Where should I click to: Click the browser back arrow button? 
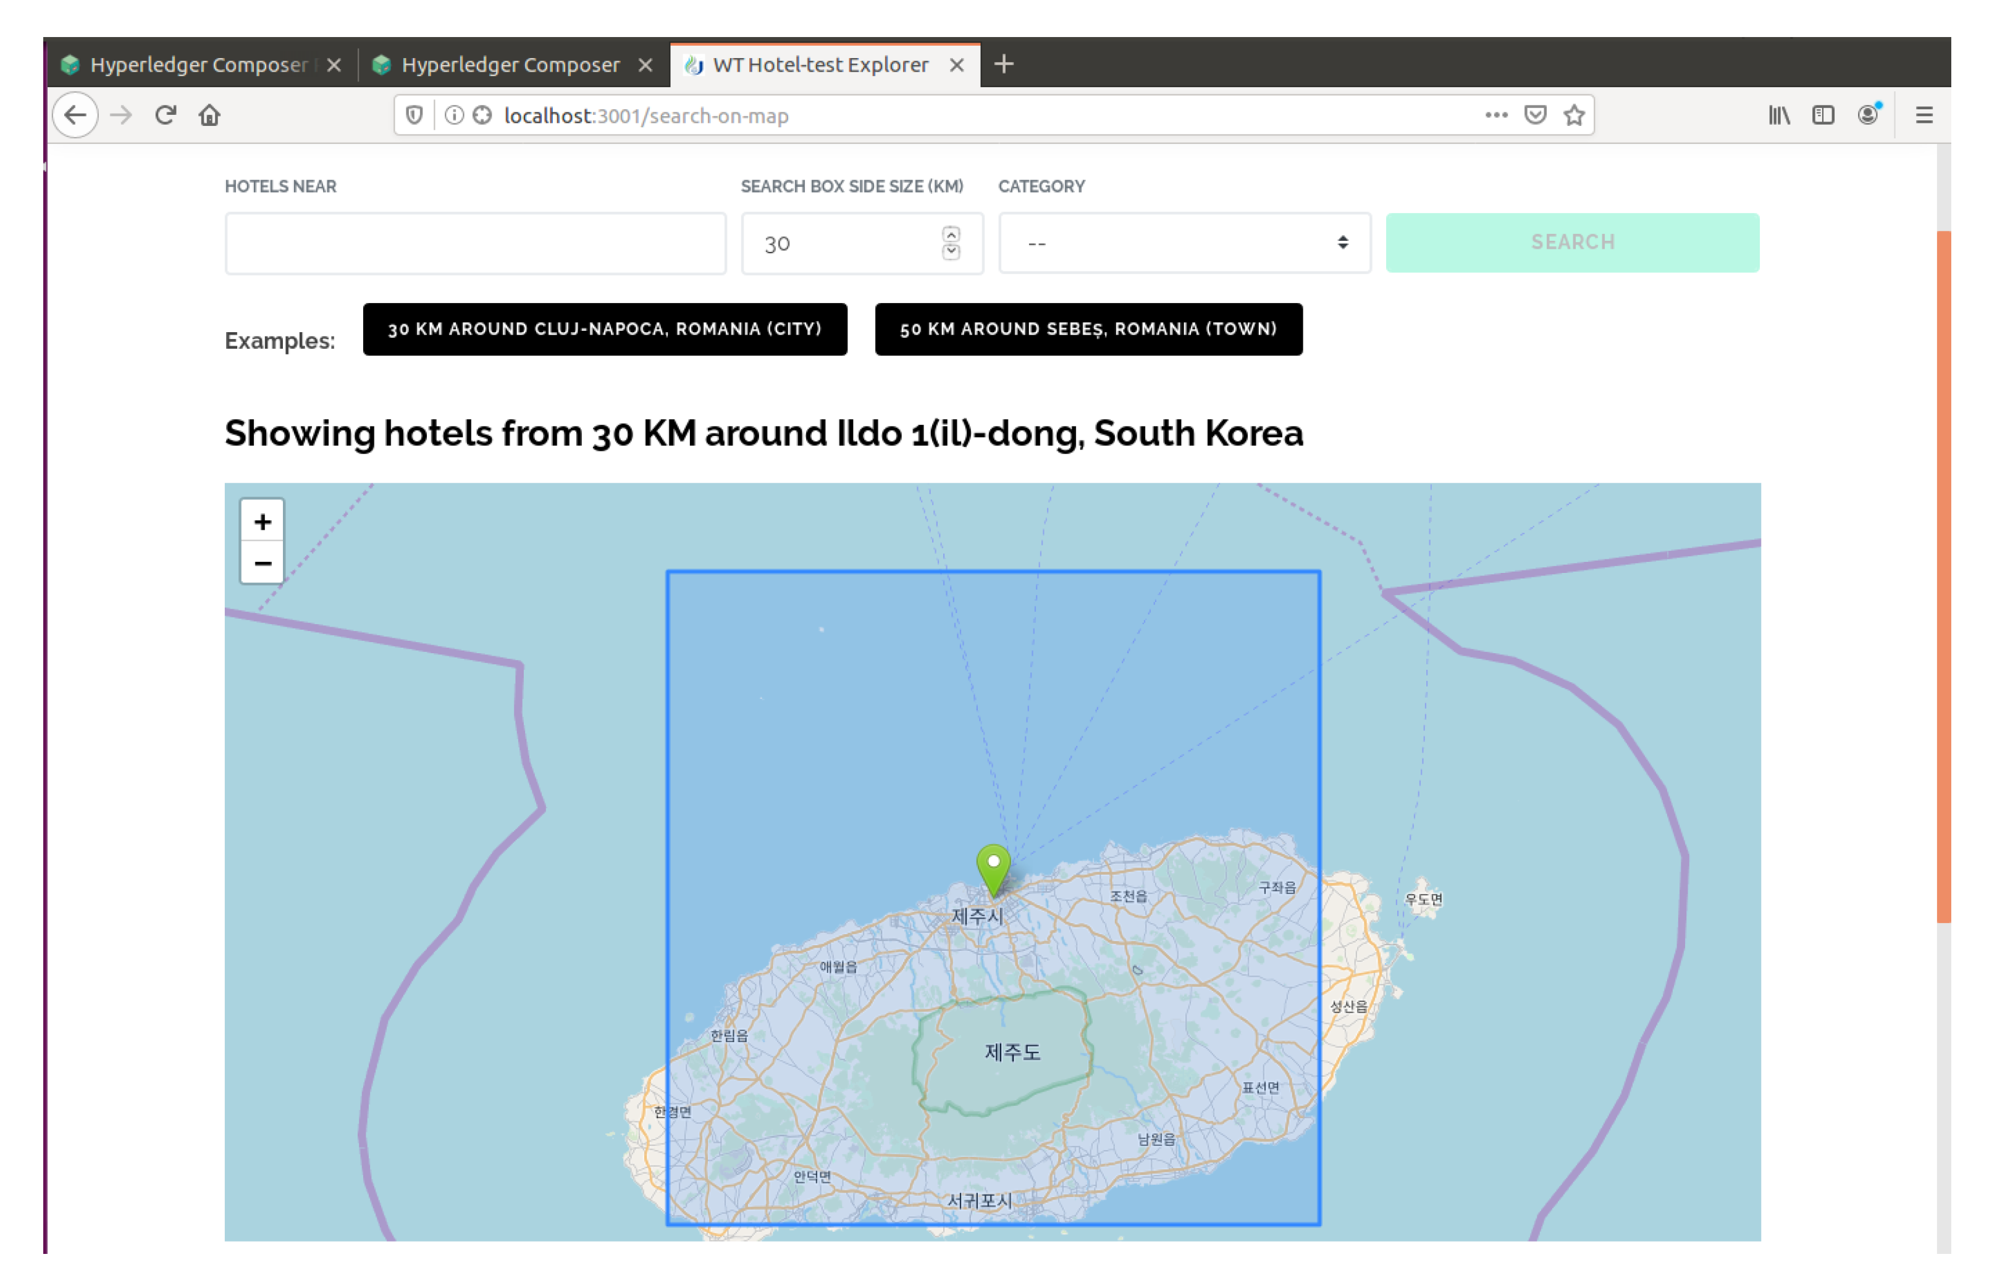[x=75, y=114]
